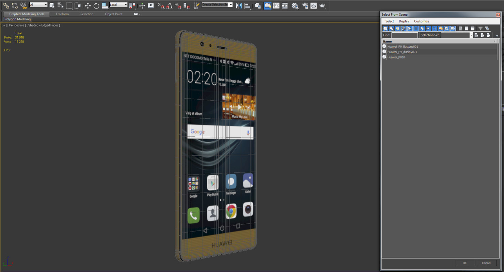Switch to the Object Paint tab
Image resolution: width=504 pixels, height=272 pixels.
[114, 14]
